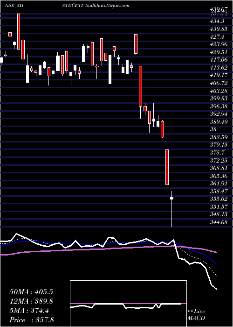Select the 348.13 price axis value
The height and width of the screenshot is (327, 233).
click(x=218, y=214)
